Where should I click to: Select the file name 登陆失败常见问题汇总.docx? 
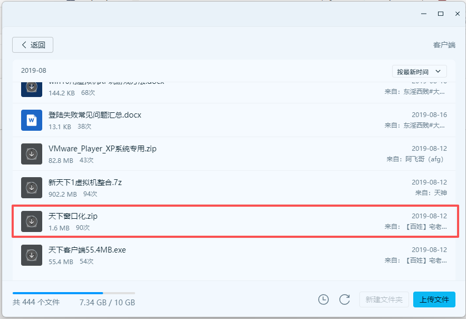pyautogui.click(x=95, y=114)
